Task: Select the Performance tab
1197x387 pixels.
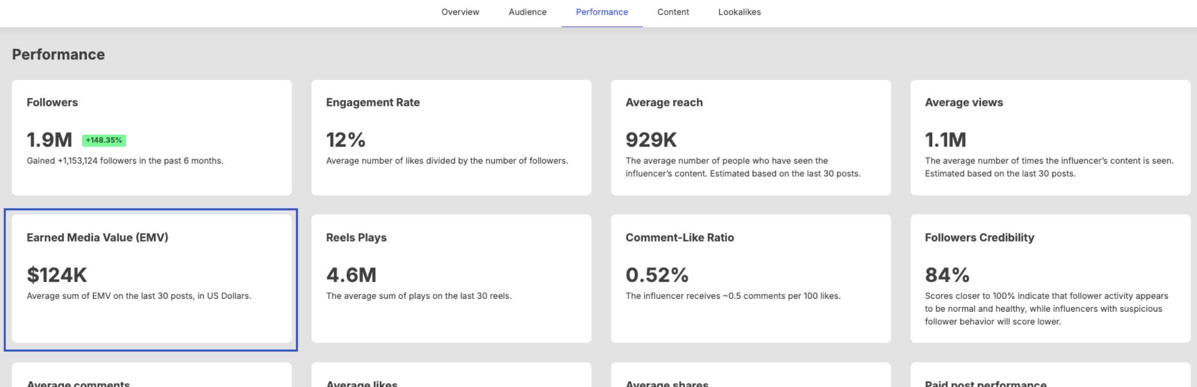Action: [602, 12]
